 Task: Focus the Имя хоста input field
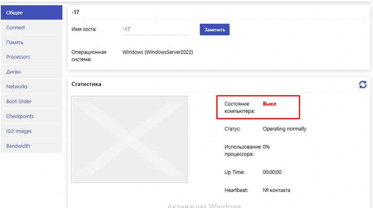point(155,29)
